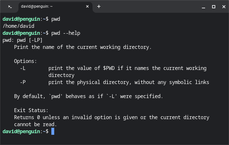Open a new terminal tab

99,6
